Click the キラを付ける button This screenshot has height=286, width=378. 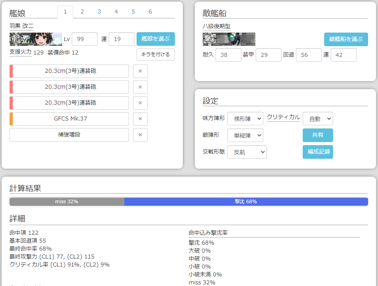(156, 54)
